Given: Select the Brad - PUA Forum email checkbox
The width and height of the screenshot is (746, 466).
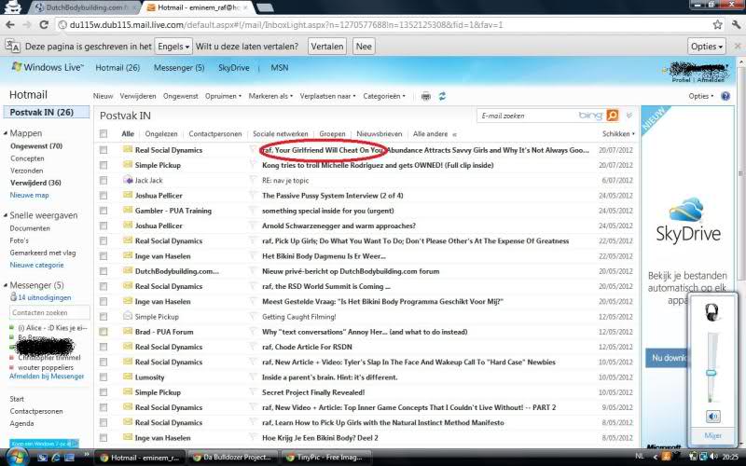Looking at the screenshot, I should click(104, 331).
